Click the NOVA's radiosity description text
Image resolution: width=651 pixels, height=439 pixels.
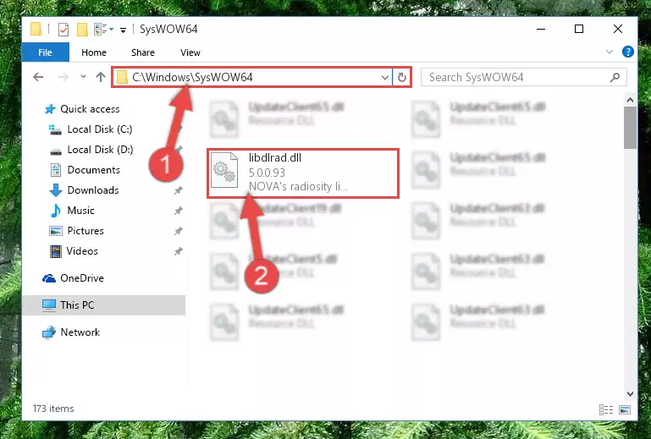tap(298, 187)
